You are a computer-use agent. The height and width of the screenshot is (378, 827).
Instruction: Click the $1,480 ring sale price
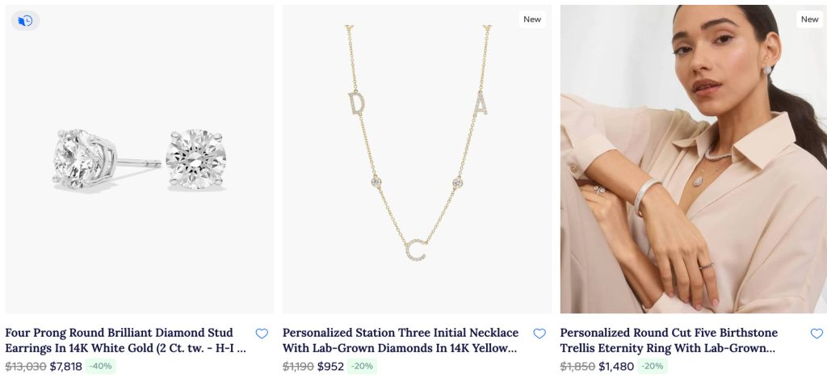click(x=616, y=366)
